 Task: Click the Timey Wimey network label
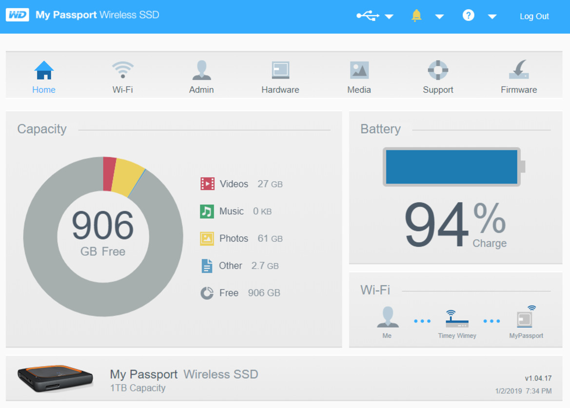457,336
